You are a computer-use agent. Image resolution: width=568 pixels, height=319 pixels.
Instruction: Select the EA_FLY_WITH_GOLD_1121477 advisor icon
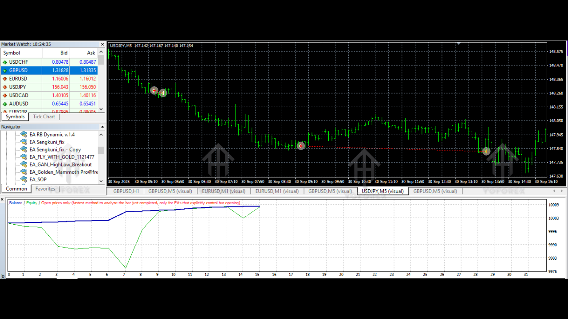click(24, 157)
